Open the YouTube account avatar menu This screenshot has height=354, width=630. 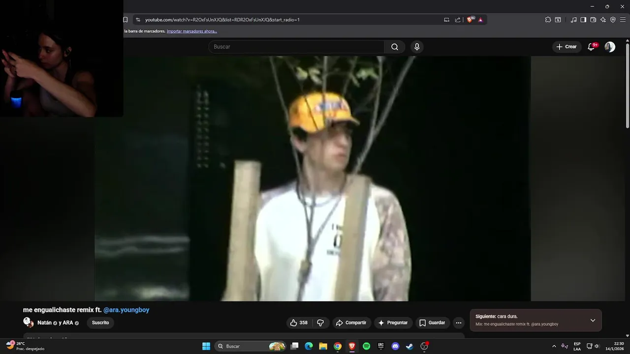coord(610,47)
